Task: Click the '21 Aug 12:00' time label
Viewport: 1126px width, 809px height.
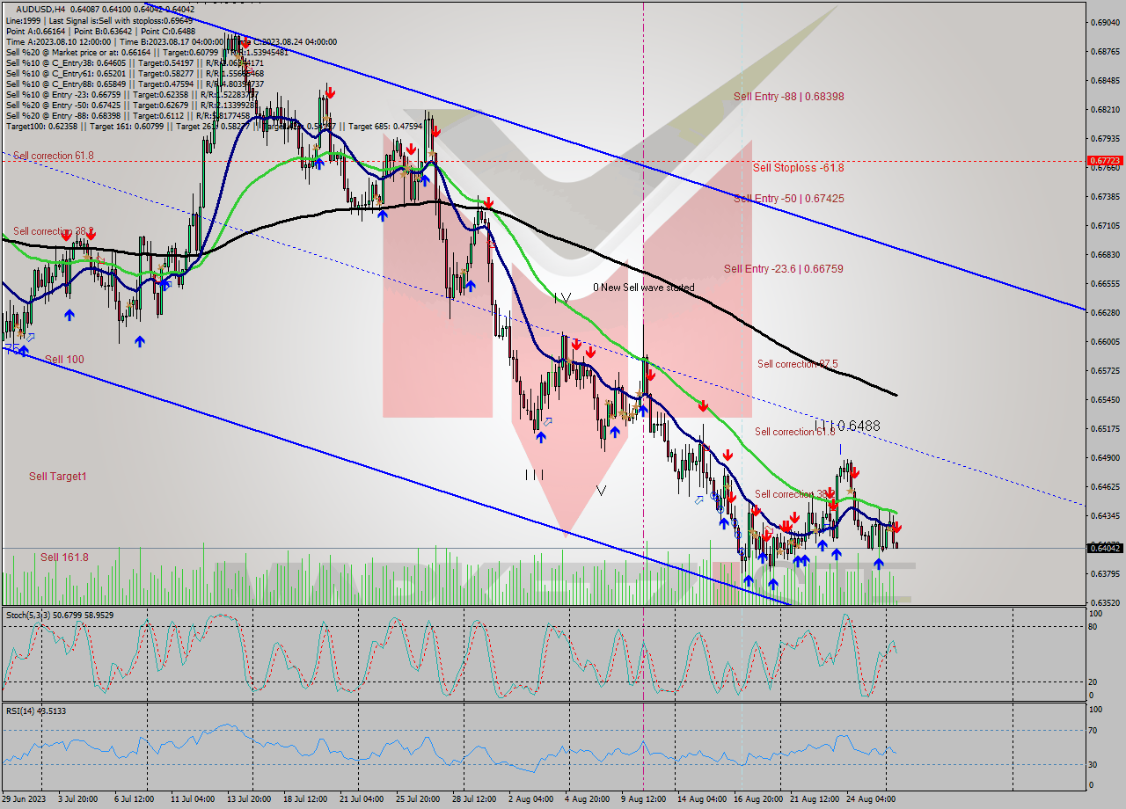Action: point(814,799)
